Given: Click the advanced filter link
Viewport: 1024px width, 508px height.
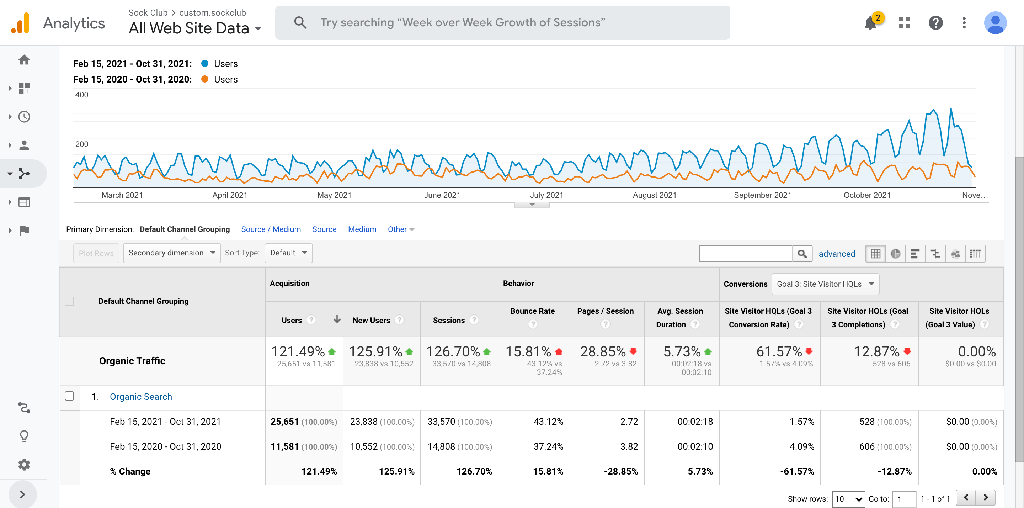Looking at the screenshot, I should pyautogui.click(x=836, y=254).
